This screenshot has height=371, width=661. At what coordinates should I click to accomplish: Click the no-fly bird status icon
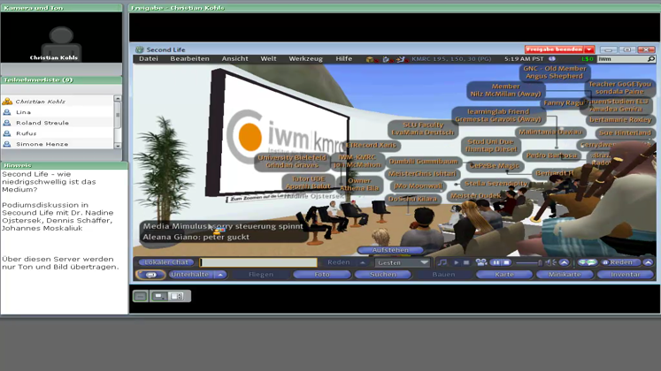point(401,59)
